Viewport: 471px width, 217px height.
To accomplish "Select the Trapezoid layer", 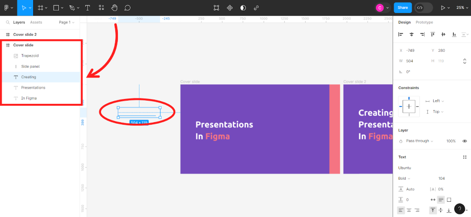I will (x=30, y=56).
